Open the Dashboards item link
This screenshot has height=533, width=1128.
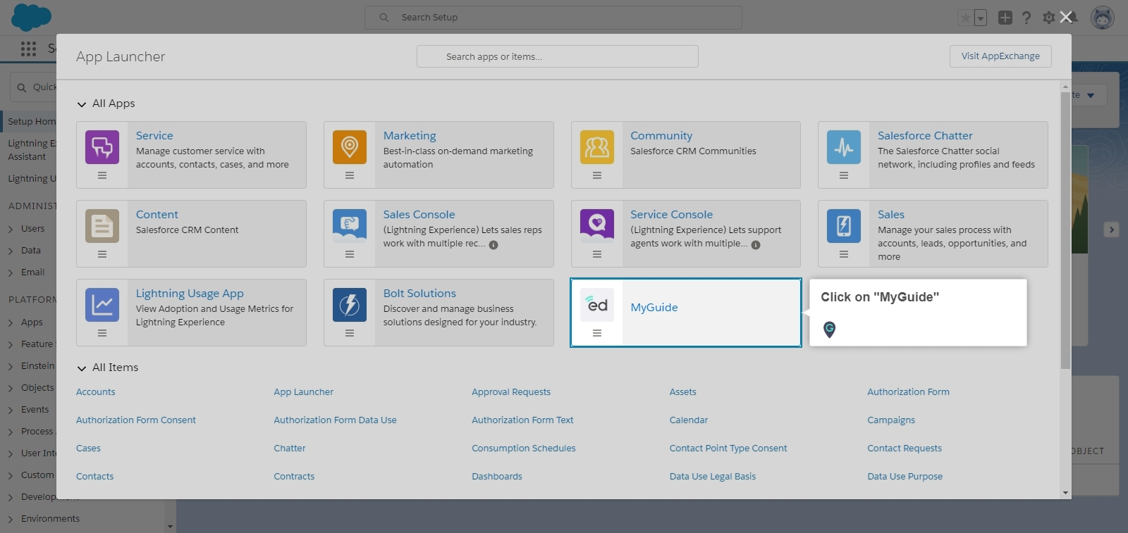point(497,477)
